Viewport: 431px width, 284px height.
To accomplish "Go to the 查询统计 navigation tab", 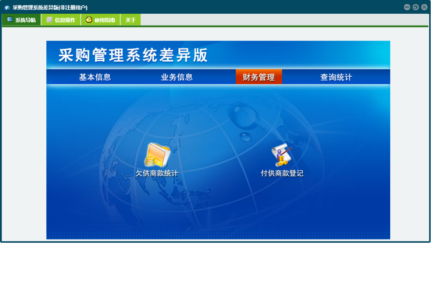I will (336, 77).
